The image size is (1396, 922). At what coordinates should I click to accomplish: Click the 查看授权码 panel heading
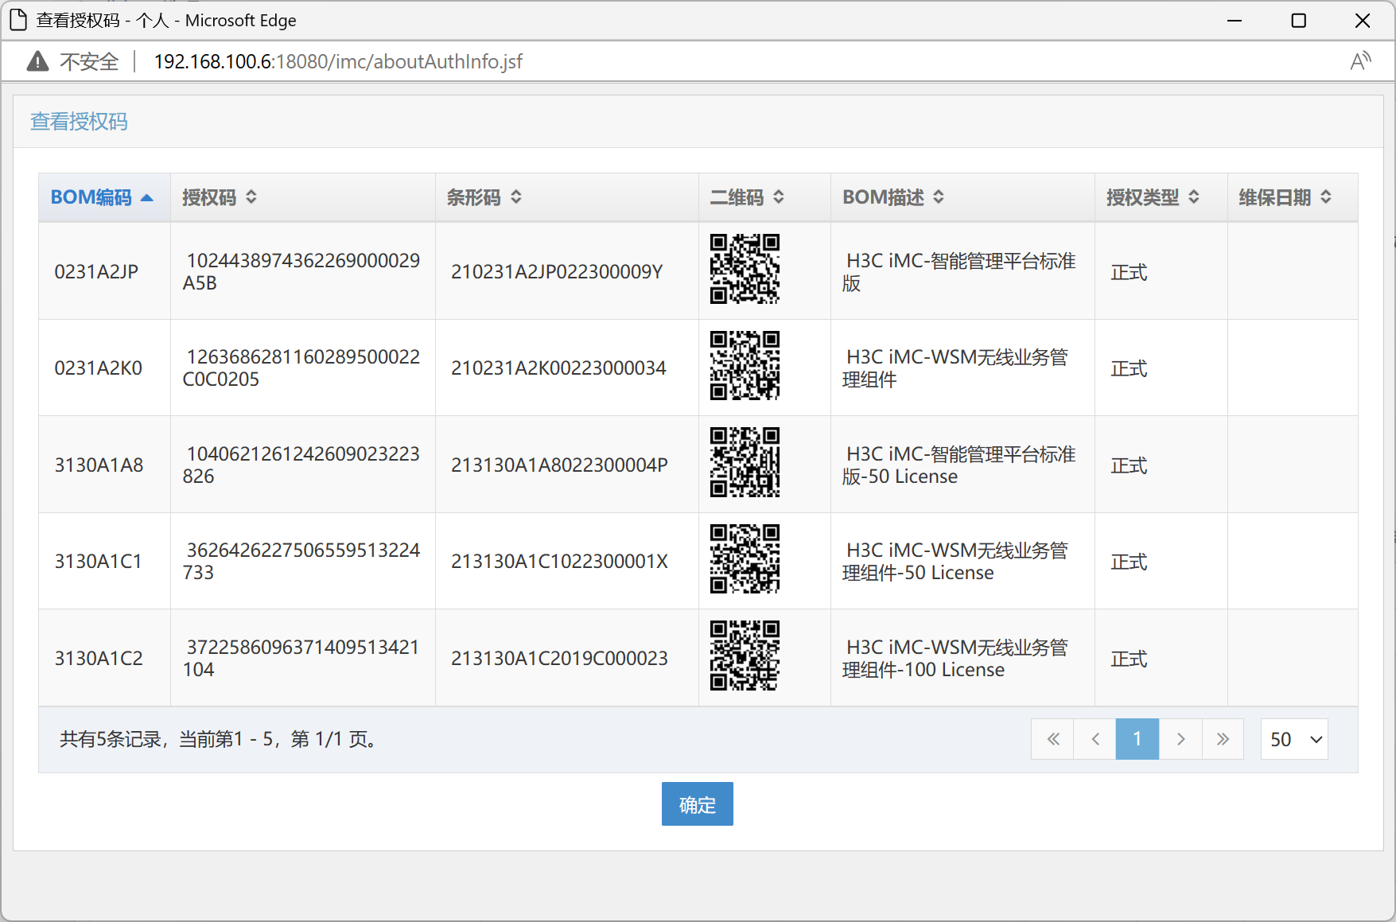[x=79, y=121]
